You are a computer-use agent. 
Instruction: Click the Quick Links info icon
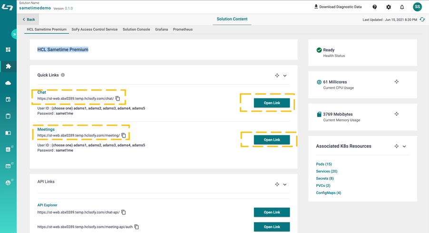(x=63, y=75)
